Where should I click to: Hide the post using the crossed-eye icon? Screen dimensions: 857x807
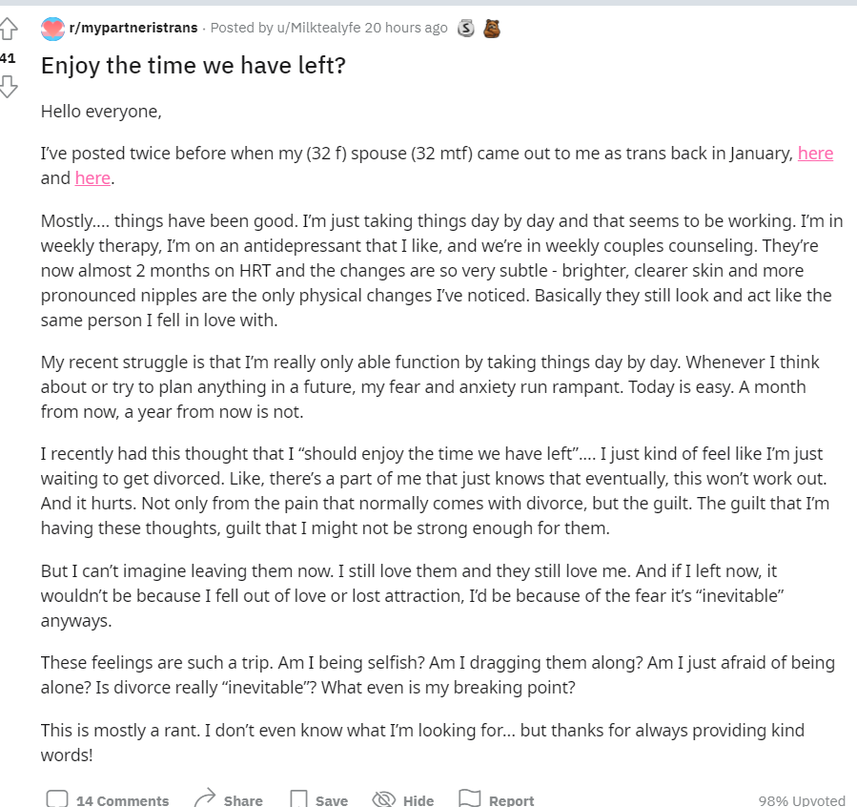383,799
